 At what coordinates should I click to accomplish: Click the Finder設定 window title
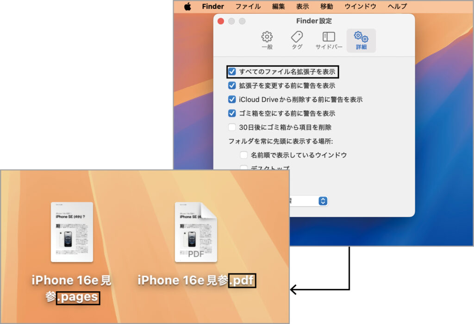click(314, 21)
